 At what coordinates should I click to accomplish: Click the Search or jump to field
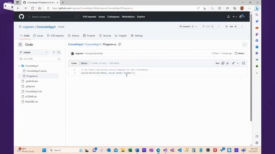point(53,17)
